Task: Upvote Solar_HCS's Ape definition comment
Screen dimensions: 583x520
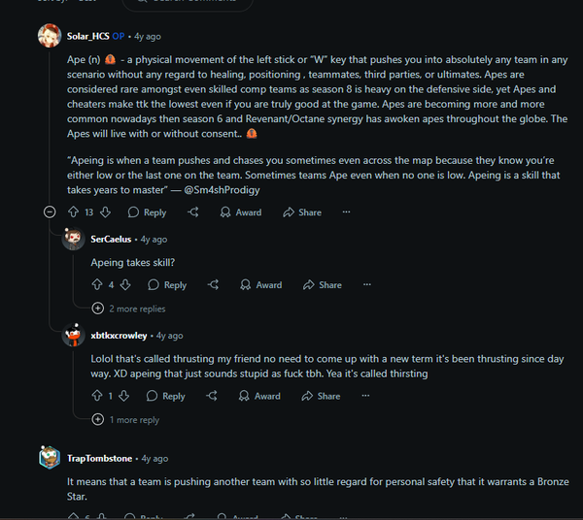Action: (x=74, y=212)
